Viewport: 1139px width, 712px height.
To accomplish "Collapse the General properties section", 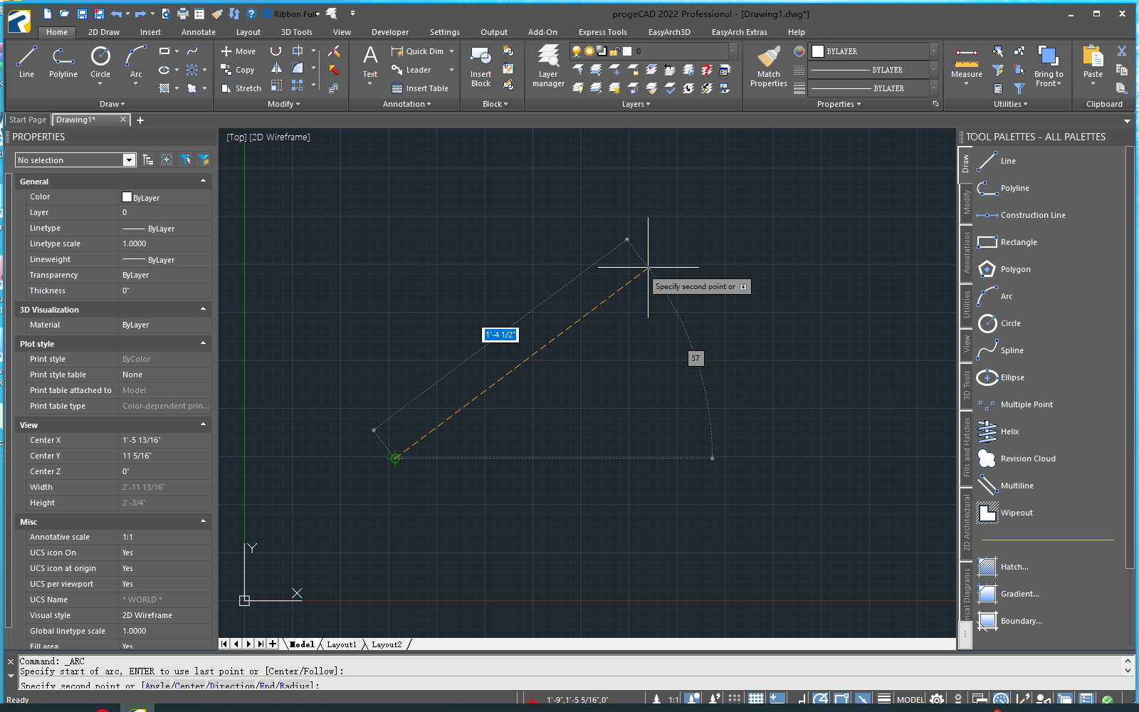I will (x=203, y=181).
